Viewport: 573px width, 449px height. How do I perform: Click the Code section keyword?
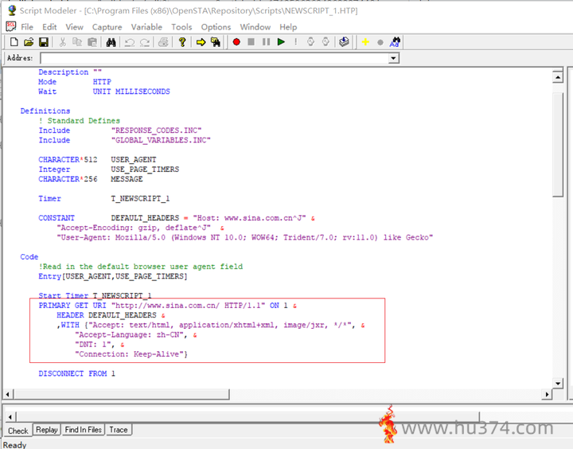[29, 256]
